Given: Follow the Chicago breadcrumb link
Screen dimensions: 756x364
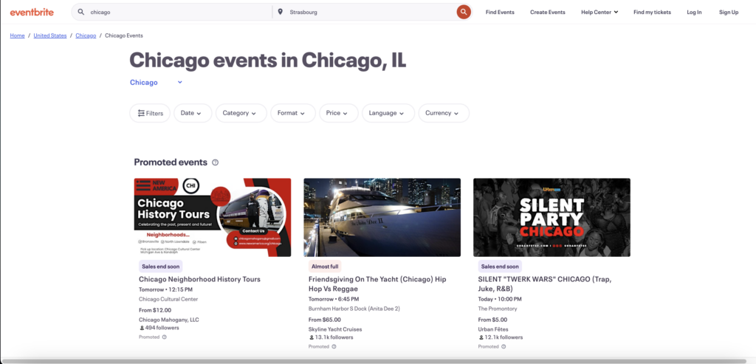Looking at the screenshot, I should pyautogui.click(x=86, y=35).
